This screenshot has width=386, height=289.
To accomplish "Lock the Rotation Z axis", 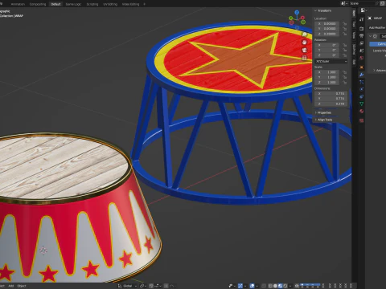I will click(345, 55).
